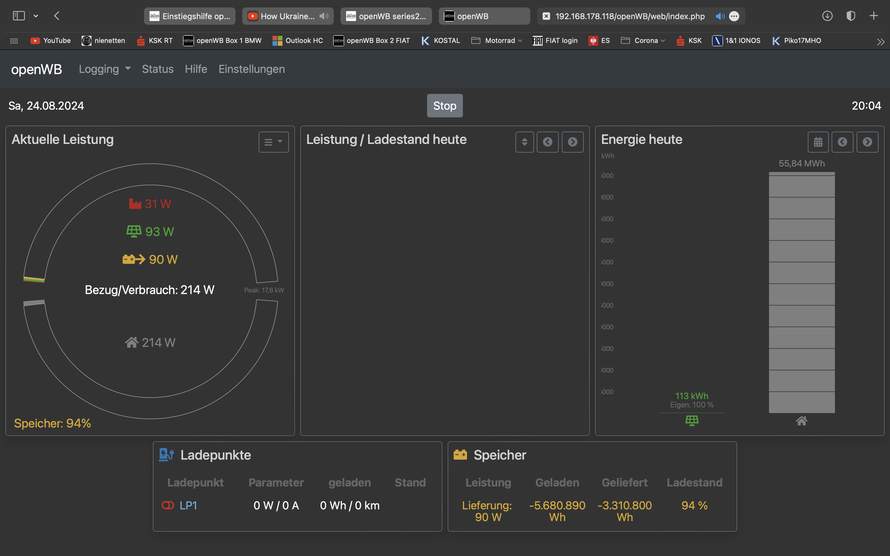Go to next day in Energie heute
This screenshot has height=556, width=890.
pos(867,142)
